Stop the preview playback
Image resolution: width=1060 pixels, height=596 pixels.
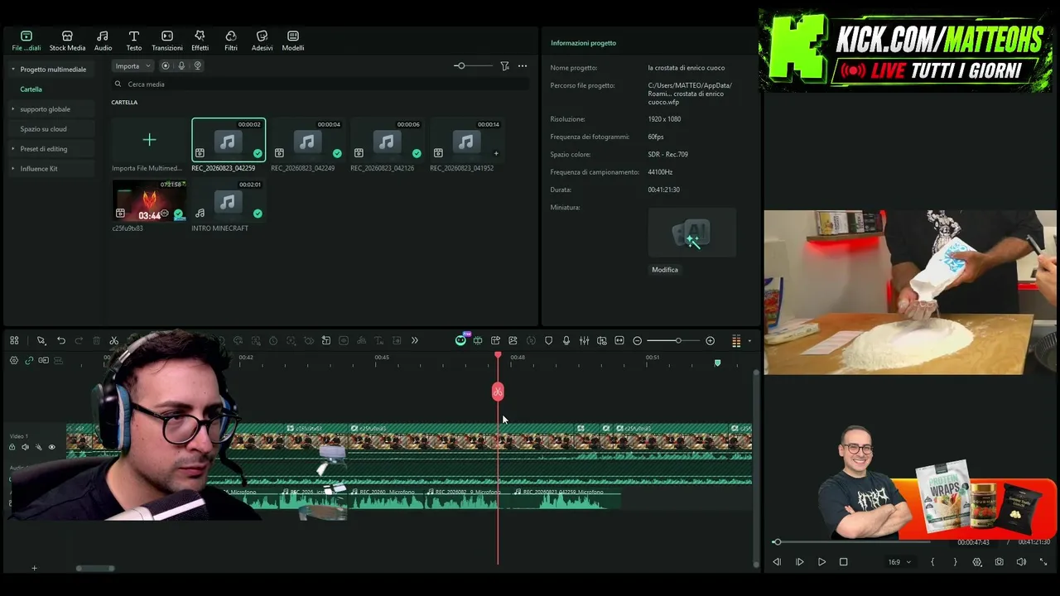tap(844, 562)
